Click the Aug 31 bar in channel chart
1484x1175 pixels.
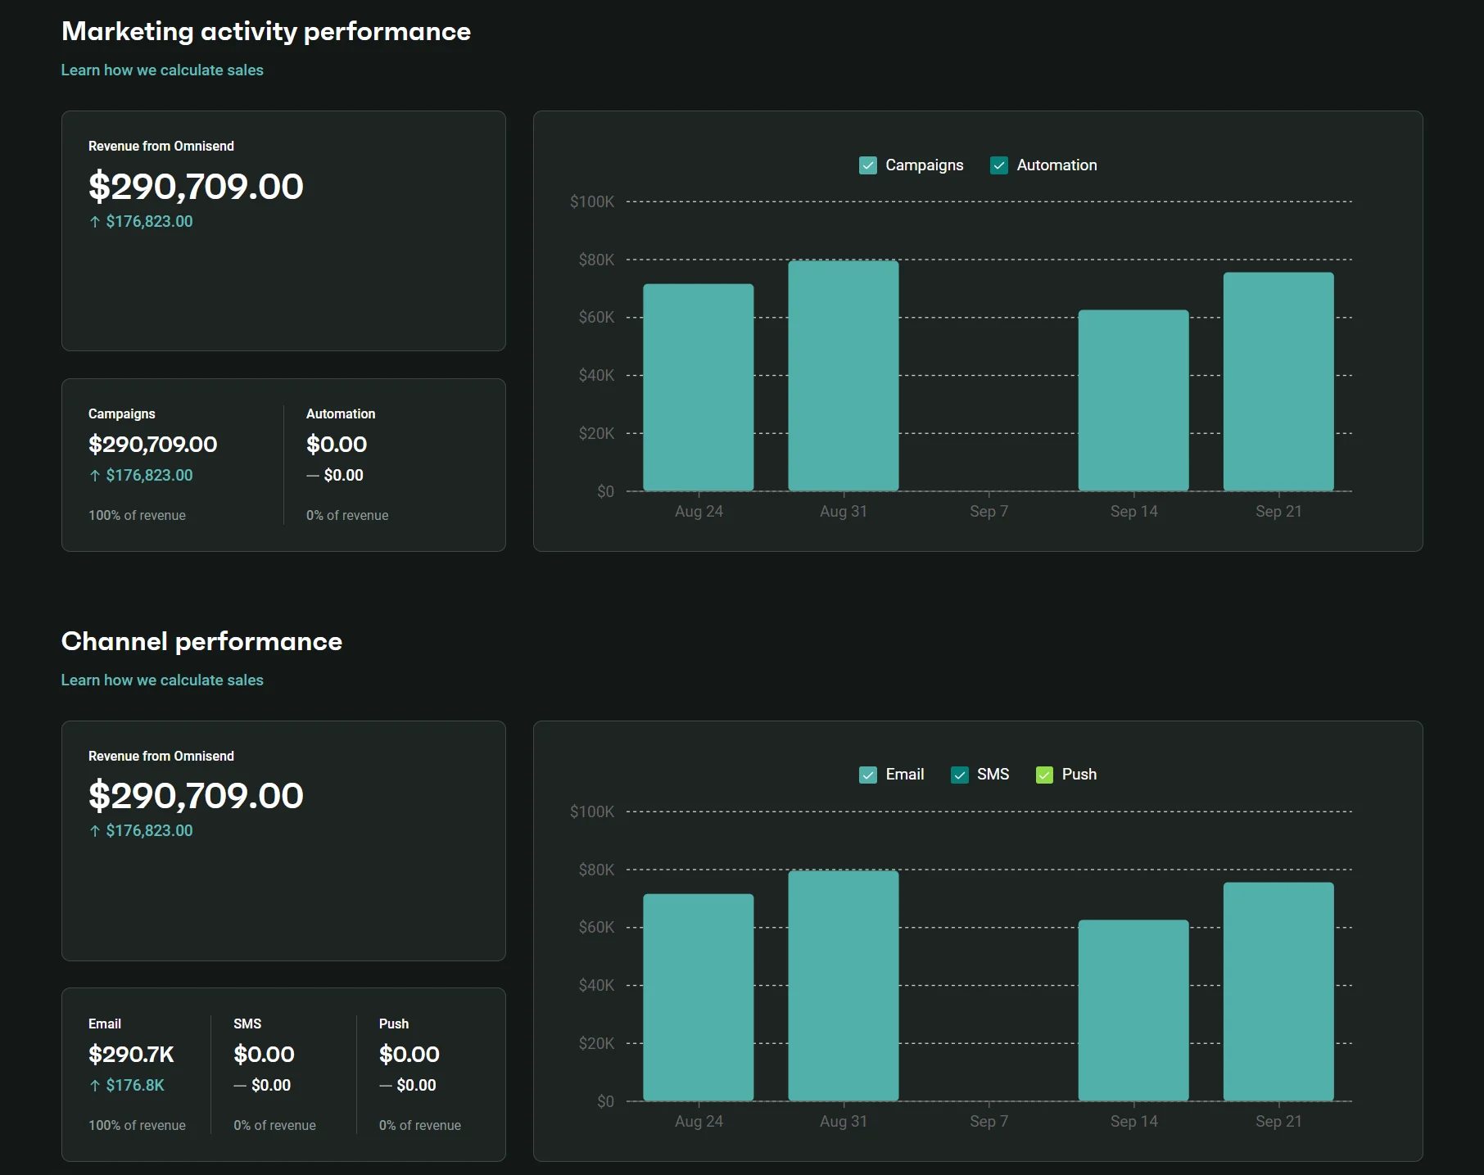coord(844,986)
